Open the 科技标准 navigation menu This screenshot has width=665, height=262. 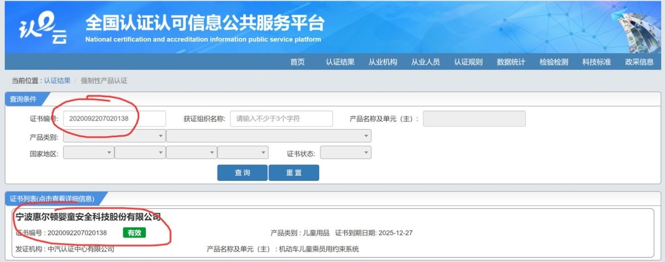click(x=597, y=62)
